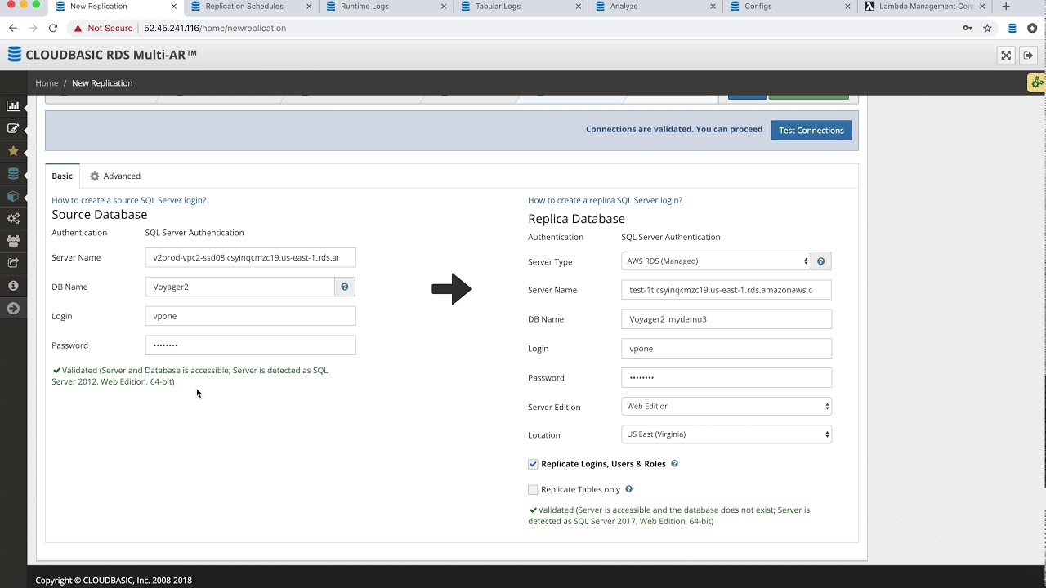Viewport: 1046px width, 588px height.
Task: Click the Not Secure warning in address bar
Action: tap(103, 28)
